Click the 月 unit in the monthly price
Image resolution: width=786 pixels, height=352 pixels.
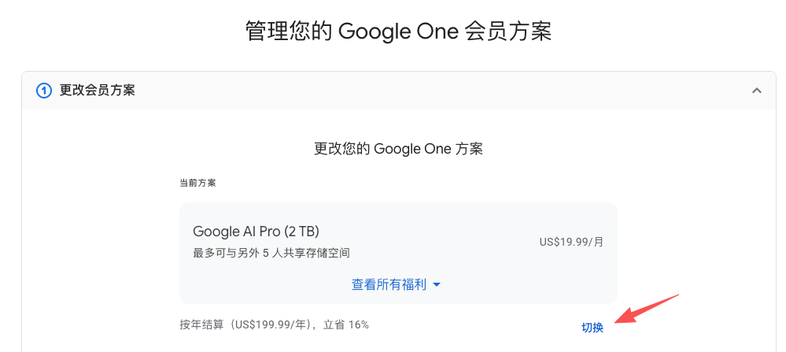pyautogui.click(x=599, y=243)
